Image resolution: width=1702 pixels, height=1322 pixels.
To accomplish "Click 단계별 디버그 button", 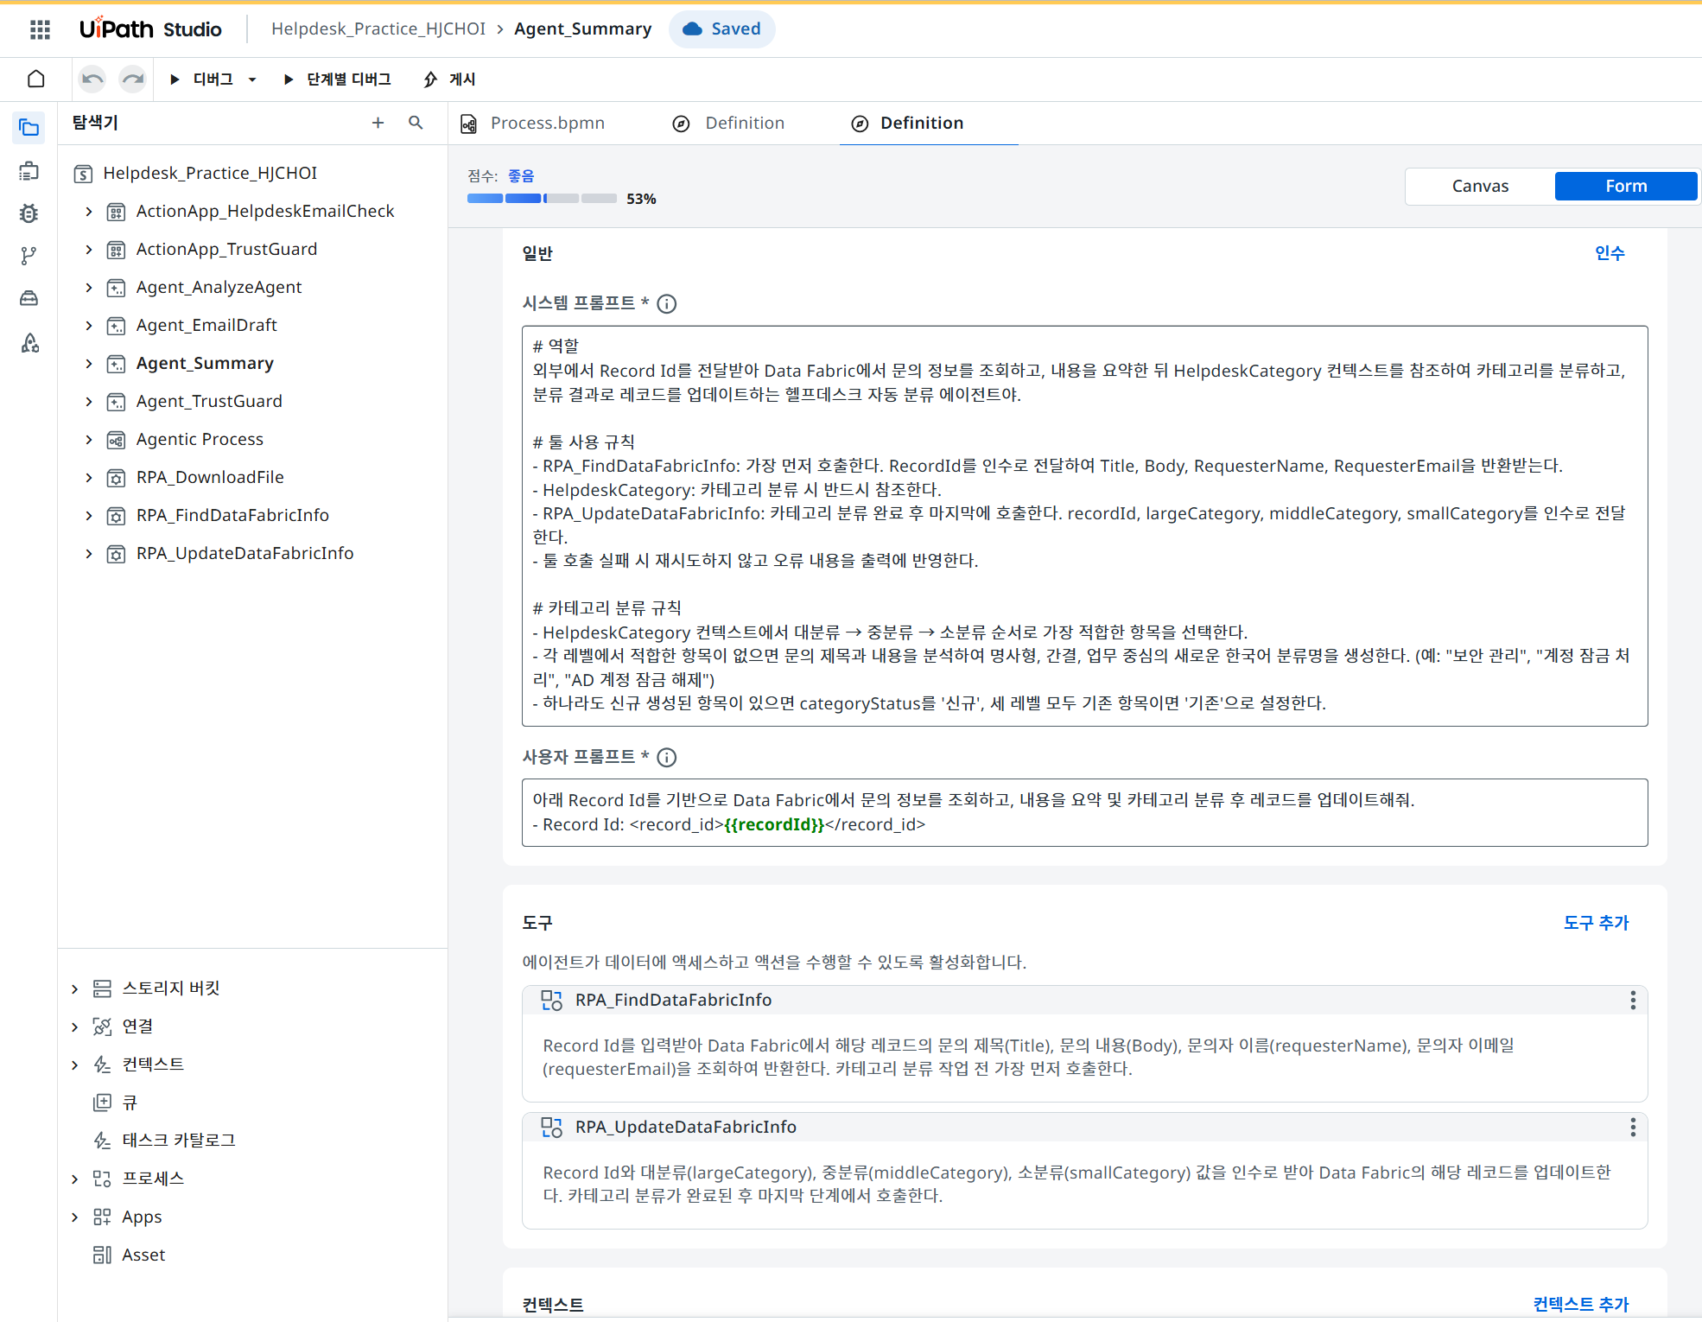I will (x=338, y=79).
